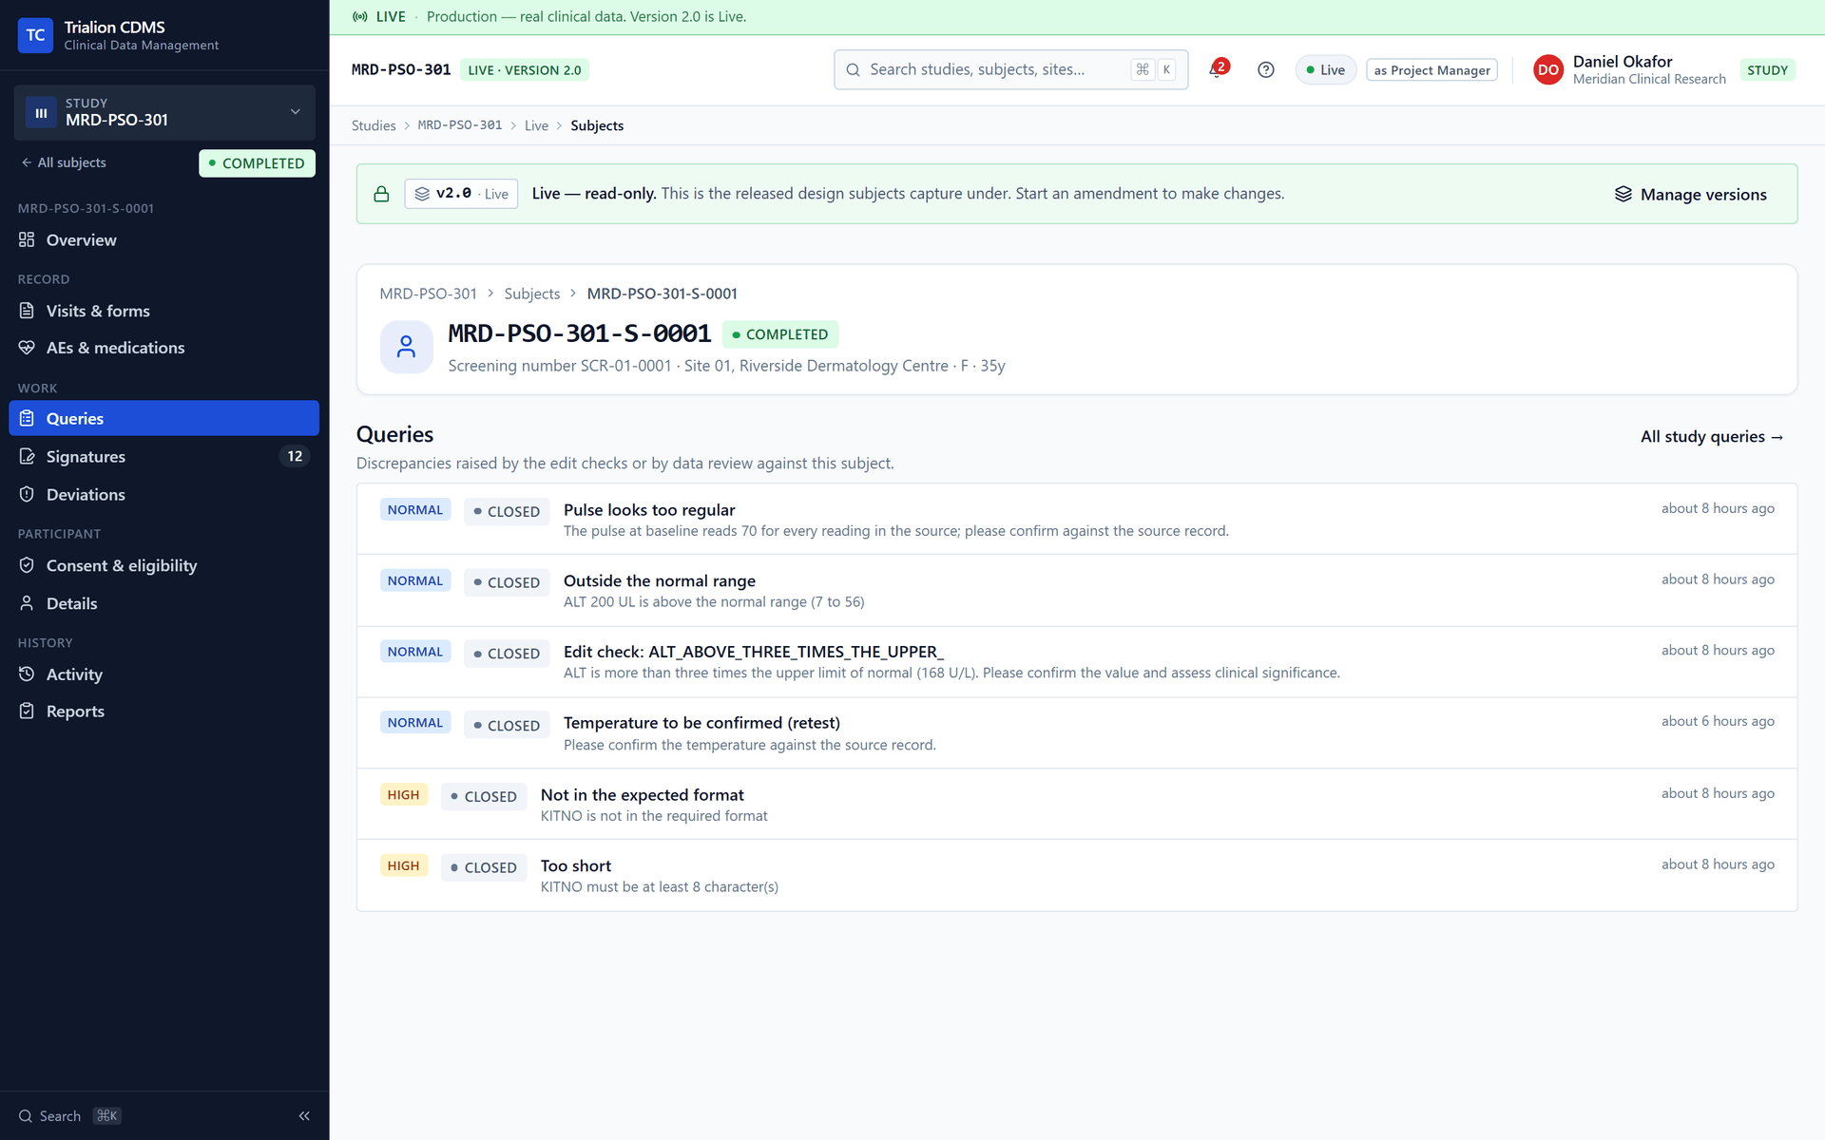
Task: Click the LIVE broadcast icon in banner
Action: coord(359,16)
